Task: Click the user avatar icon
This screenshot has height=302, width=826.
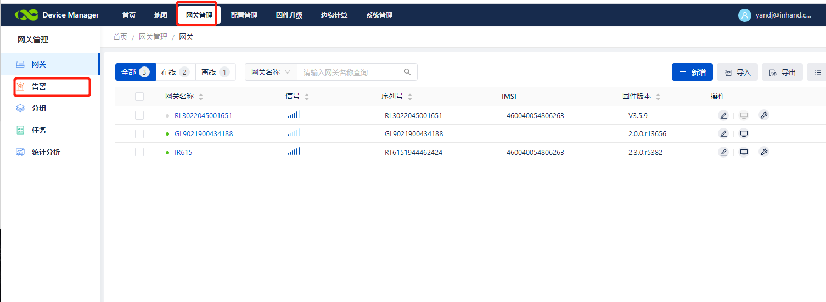Action: click(x=744, y=15)
